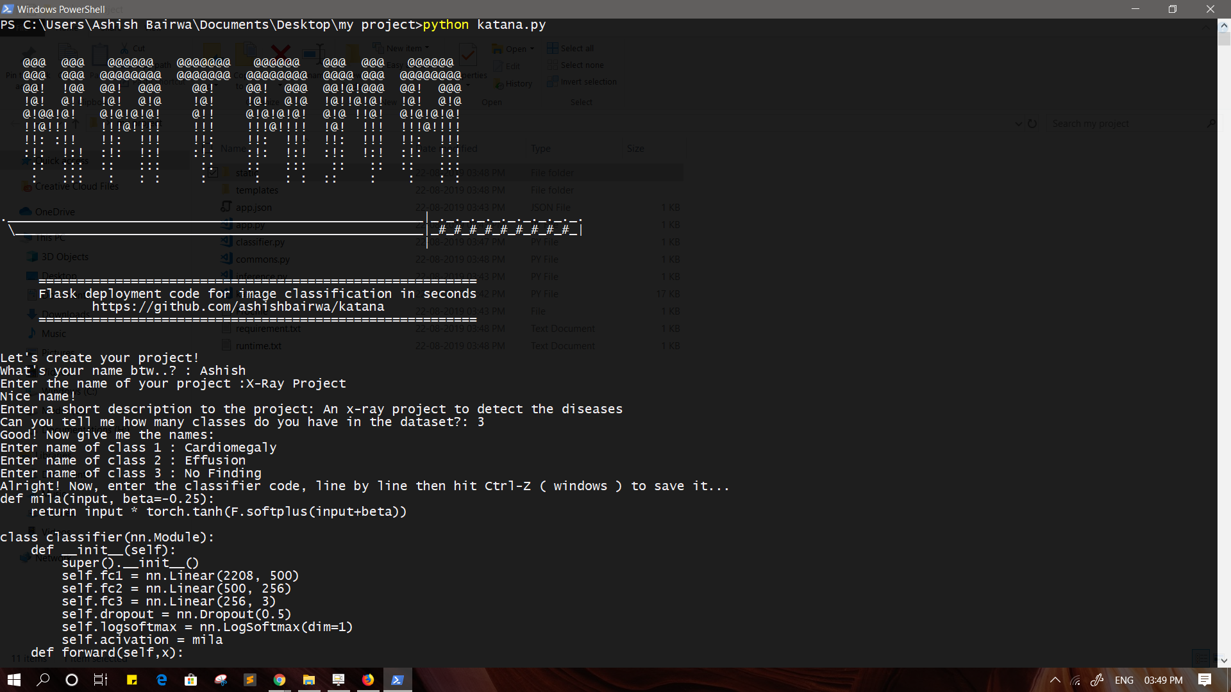Click the 'Enter name of class 1 : Cardiomegaly' line
This screenshot has width=1231, height=692.
point(138,448)
